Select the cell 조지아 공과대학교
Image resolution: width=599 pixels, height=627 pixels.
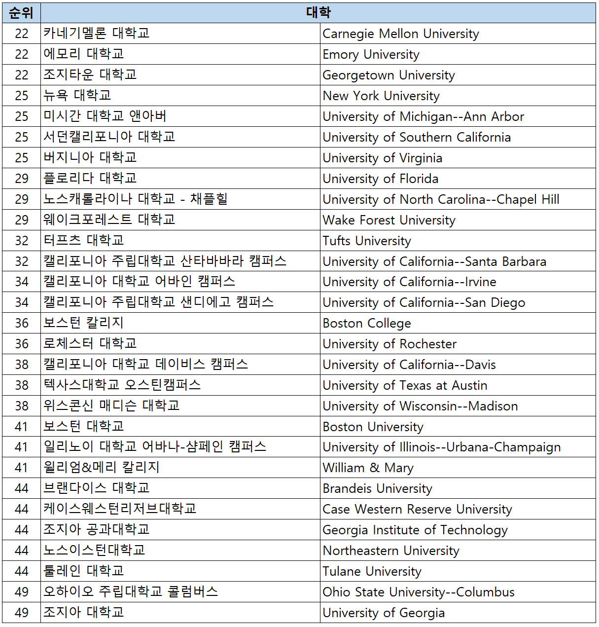point(180,530)
